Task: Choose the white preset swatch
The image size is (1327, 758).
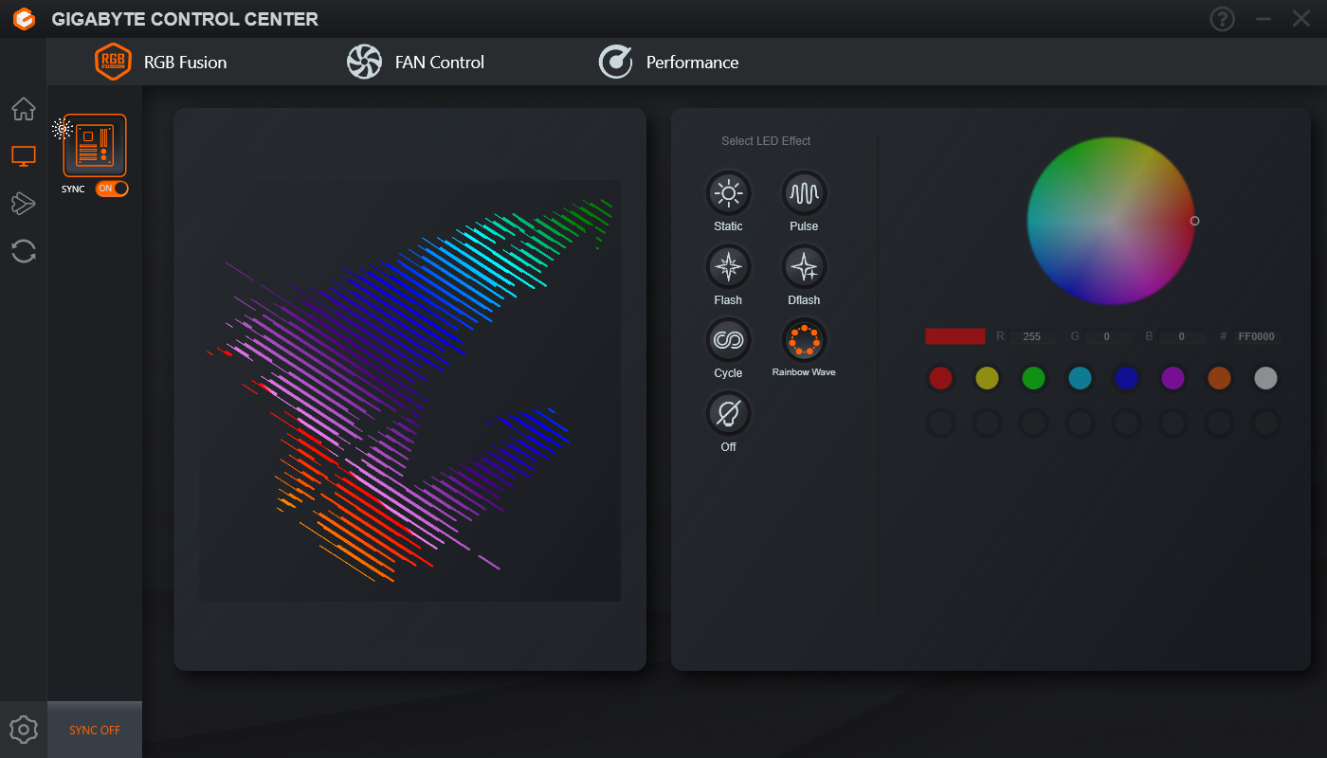Action: (x=1265, y=379)
